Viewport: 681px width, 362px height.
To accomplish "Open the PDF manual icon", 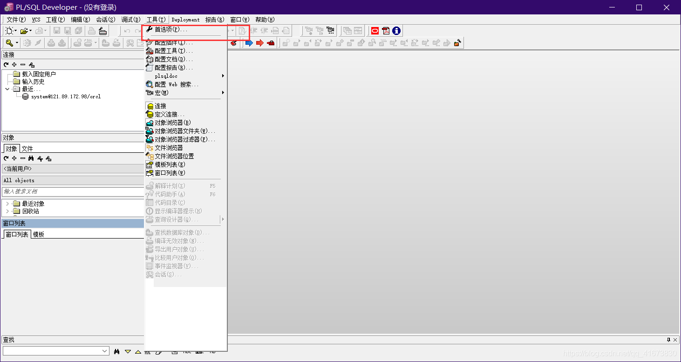I will pyautogui.click(x=386, y=31).
